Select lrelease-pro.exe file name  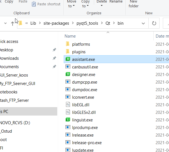[87, 143]
